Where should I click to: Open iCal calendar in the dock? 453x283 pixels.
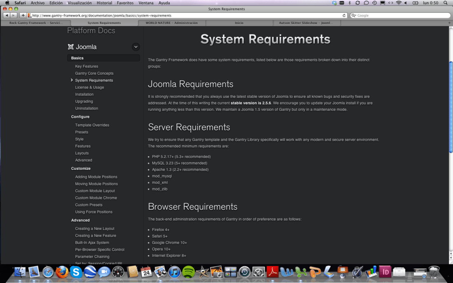click(146, 272)
